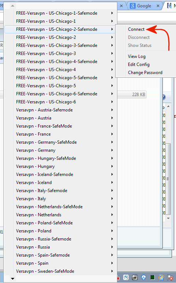
Task: Select Versavpn - Poland-SafeMode entry
Action: click(x=59, y=223)
